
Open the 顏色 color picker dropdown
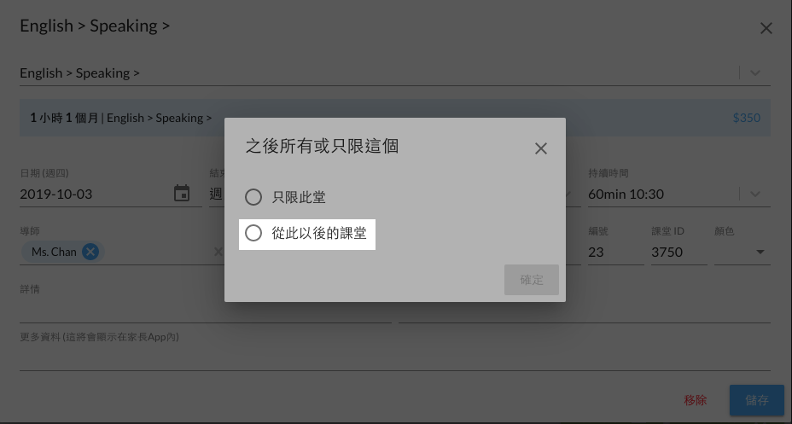[742, 252]
